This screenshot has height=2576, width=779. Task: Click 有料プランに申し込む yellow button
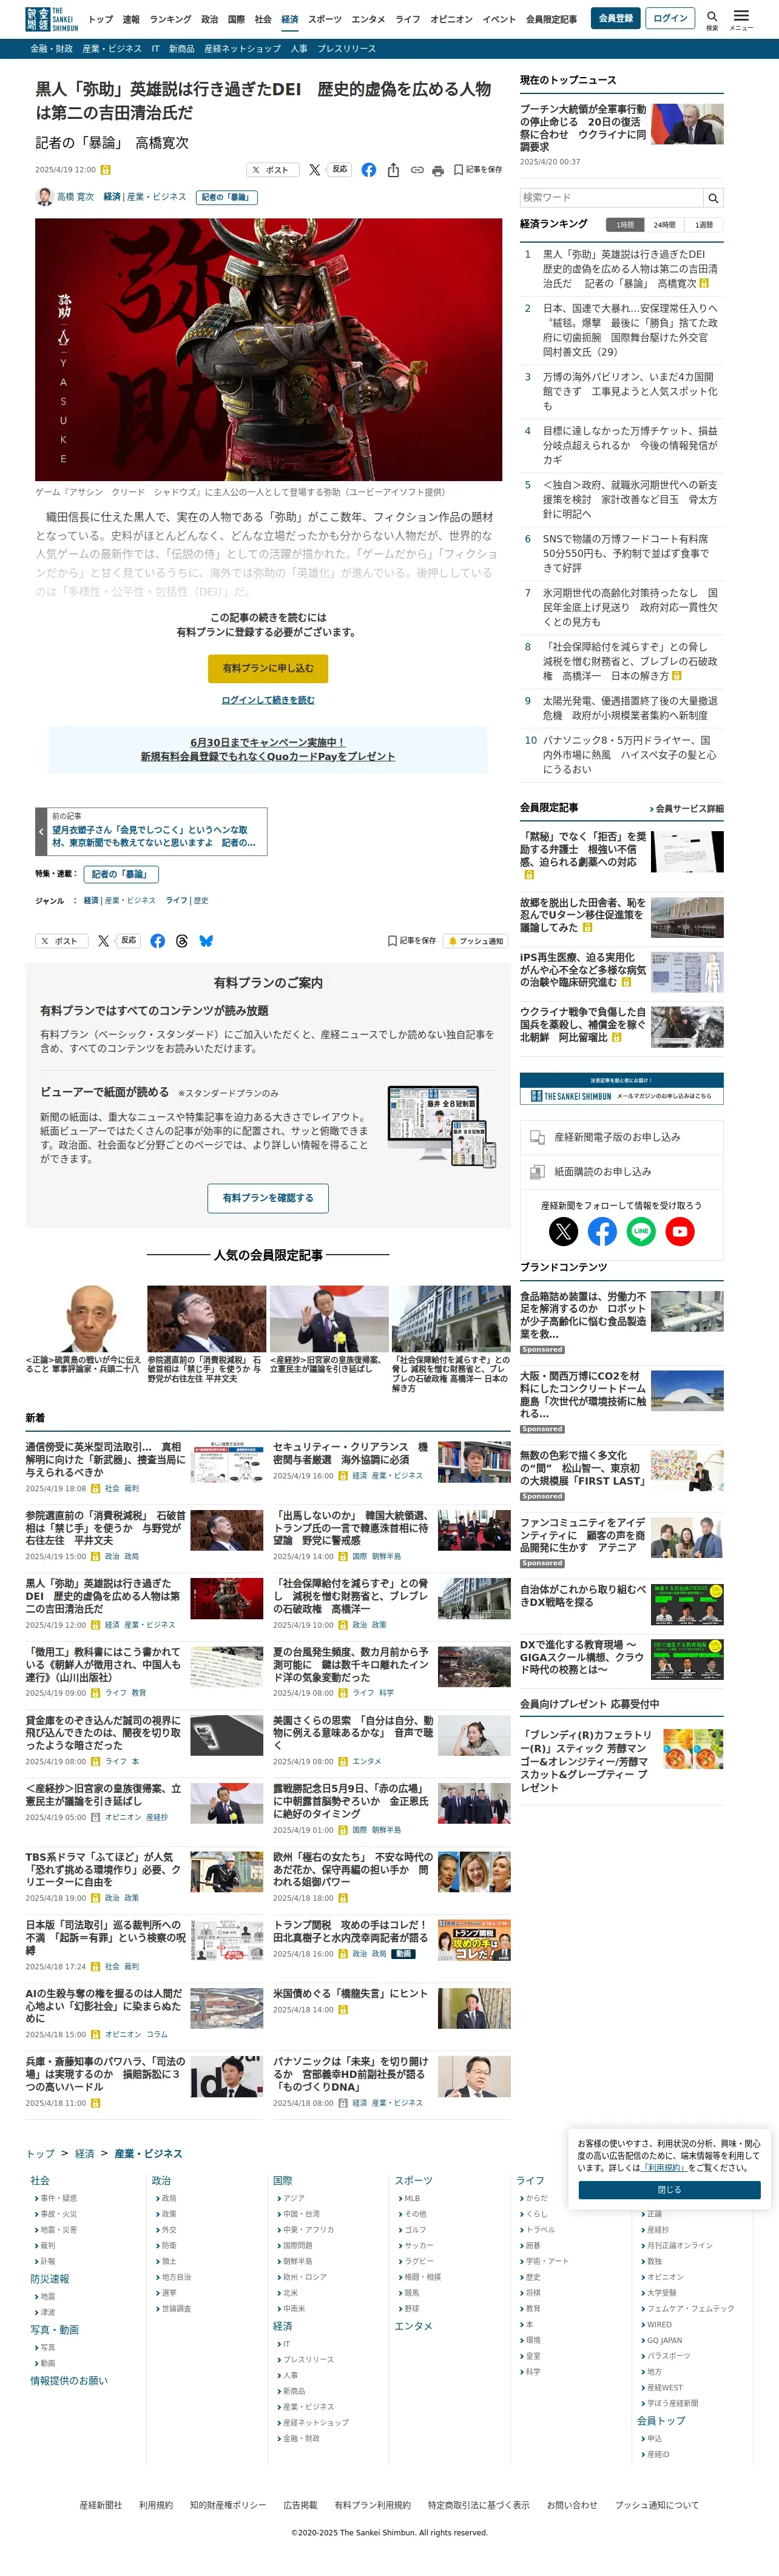tap(268, 668)
